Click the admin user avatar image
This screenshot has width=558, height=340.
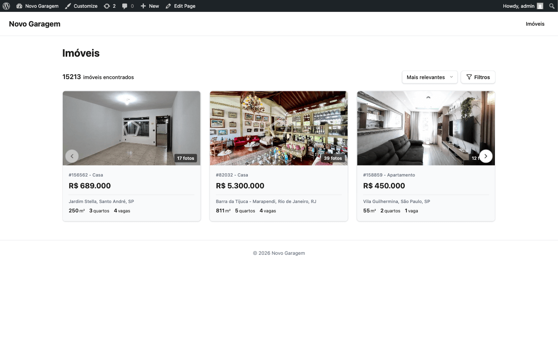tap(540, 6)
